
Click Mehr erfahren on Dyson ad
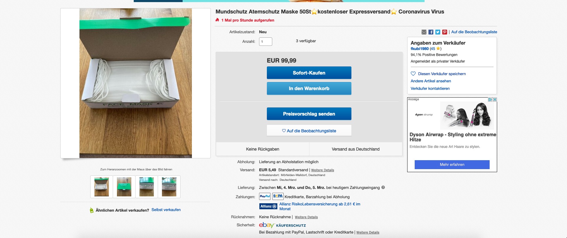[452, 165]
